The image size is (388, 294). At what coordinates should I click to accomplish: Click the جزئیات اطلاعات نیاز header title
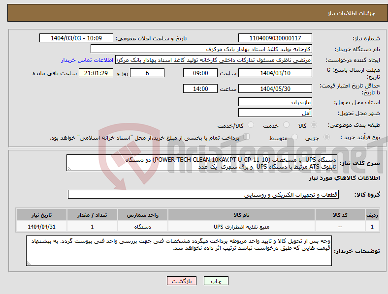[352, 13]
